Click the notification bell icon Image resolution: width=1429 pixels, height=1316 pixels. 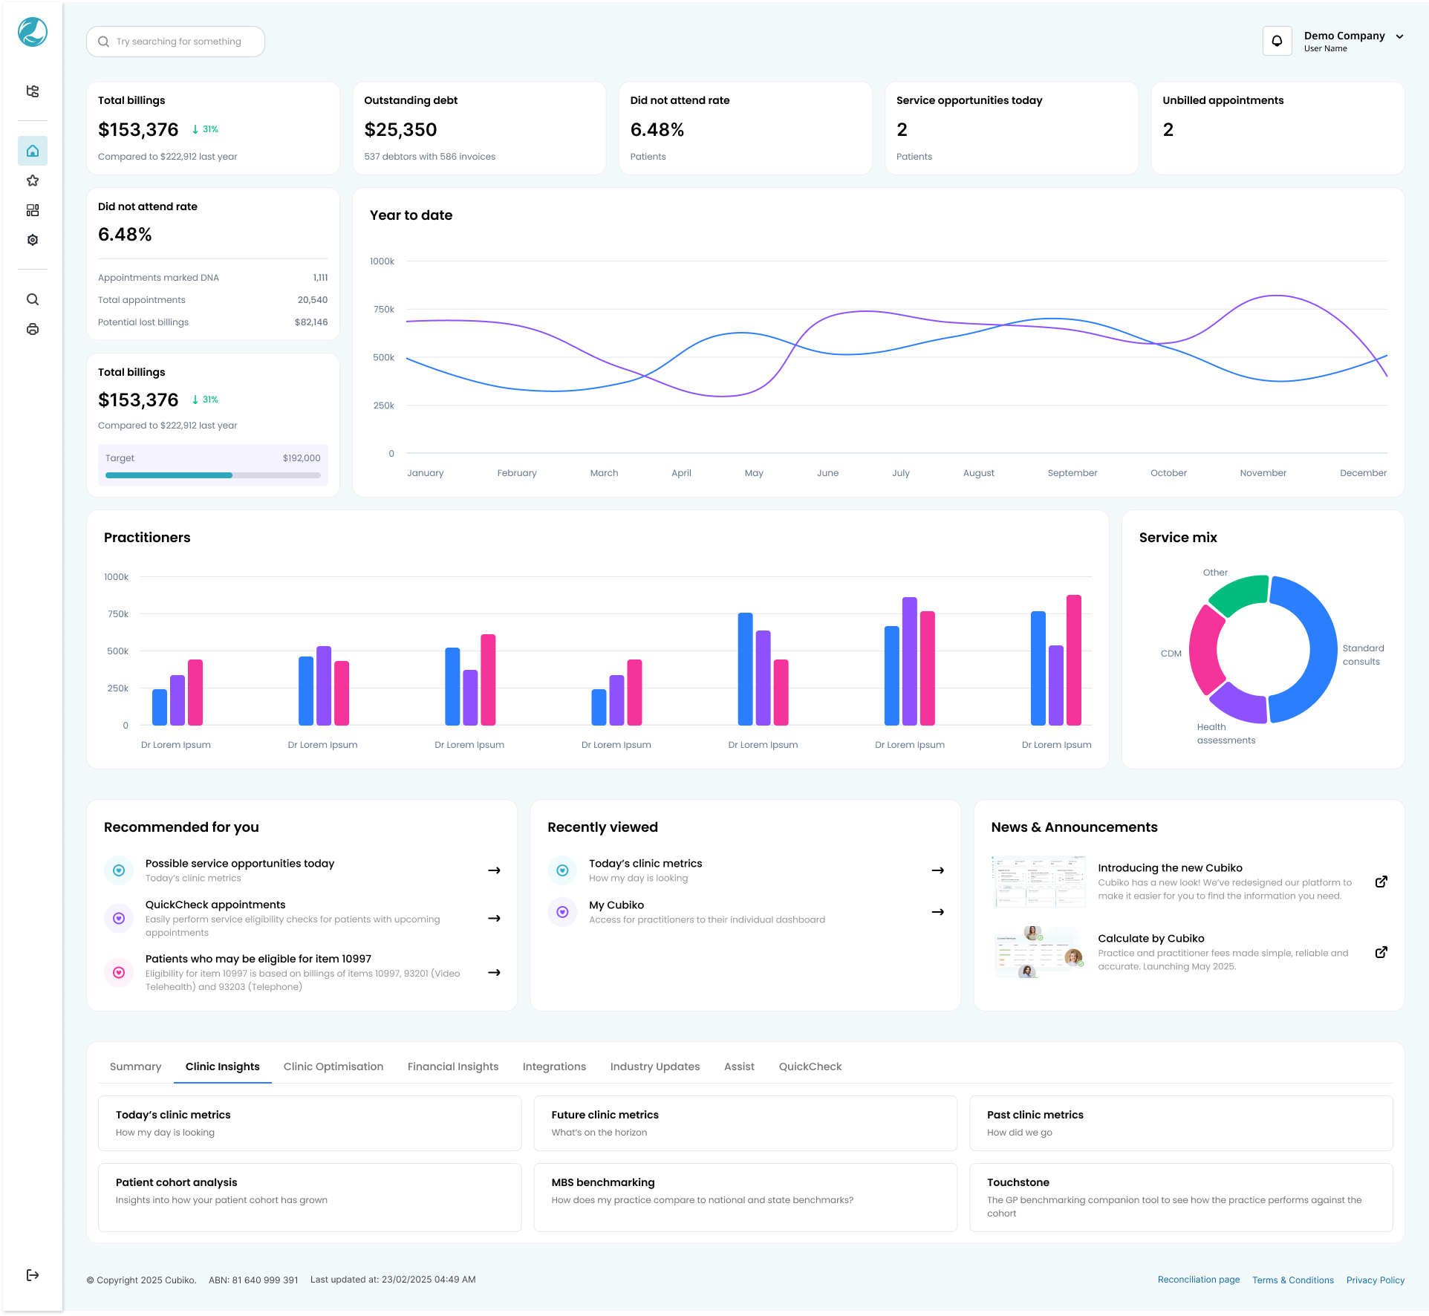pyautogui.click(x=1277, y=41)
